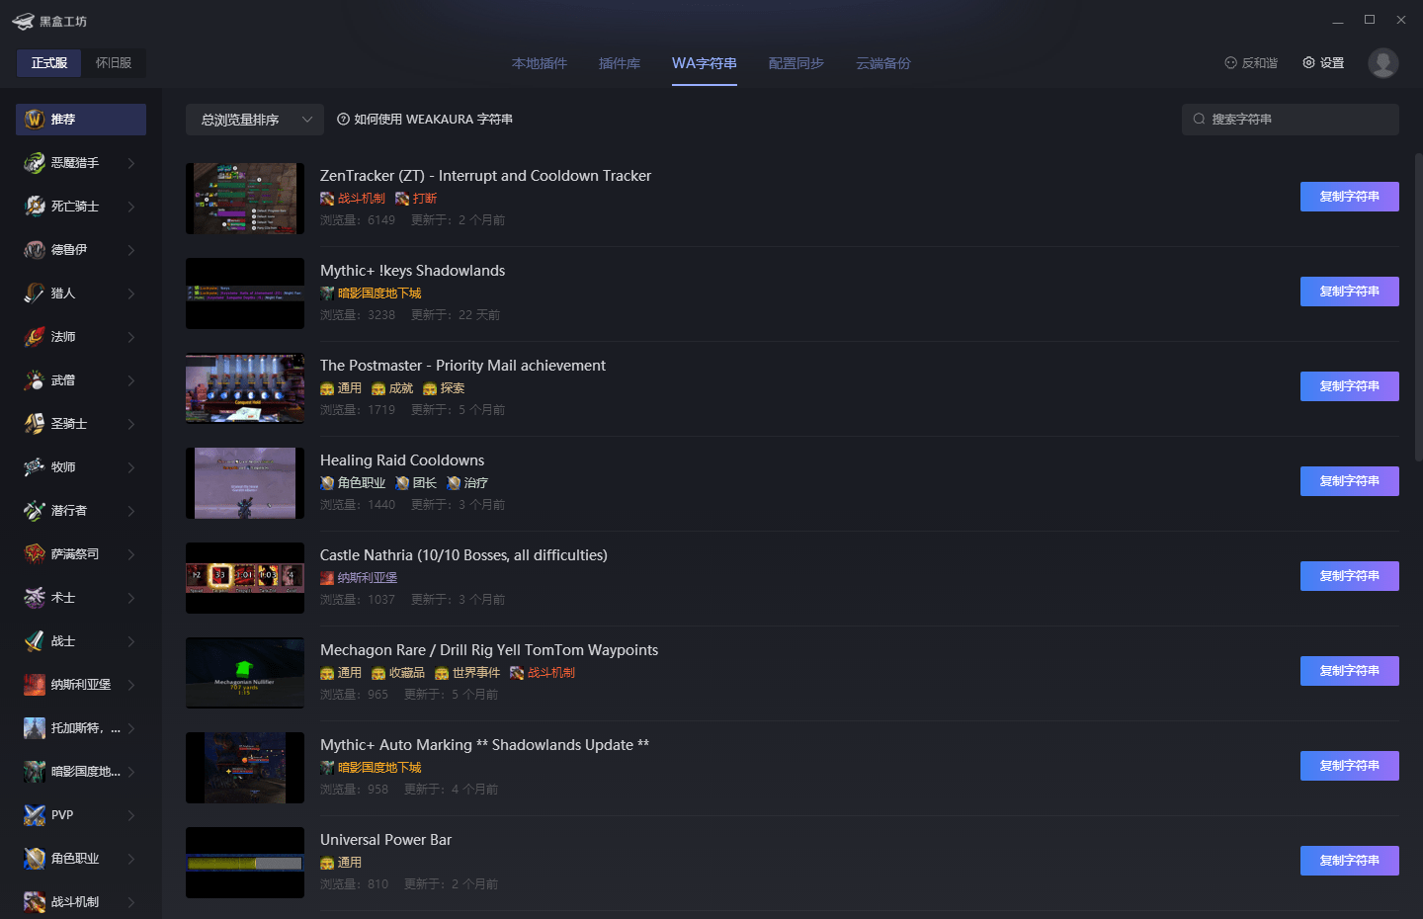The height and width of the screenshot is (919, 1423).
Task: Copy the Universal Power Bar string
Action: click(1349, 861)
